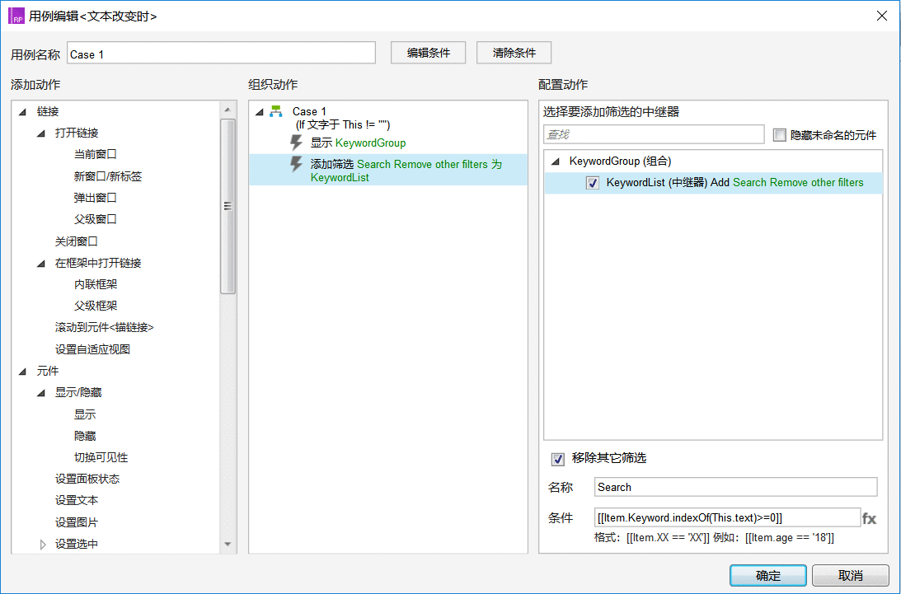Image resolution: width=901 pixels, height=594 pixels.
Task: Click the KeywordList (中继器) row label
Action: pos(735,183)
